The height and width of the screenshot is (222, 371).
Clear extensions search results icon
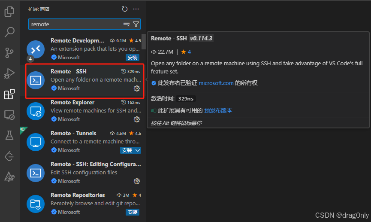coord(127,24)
